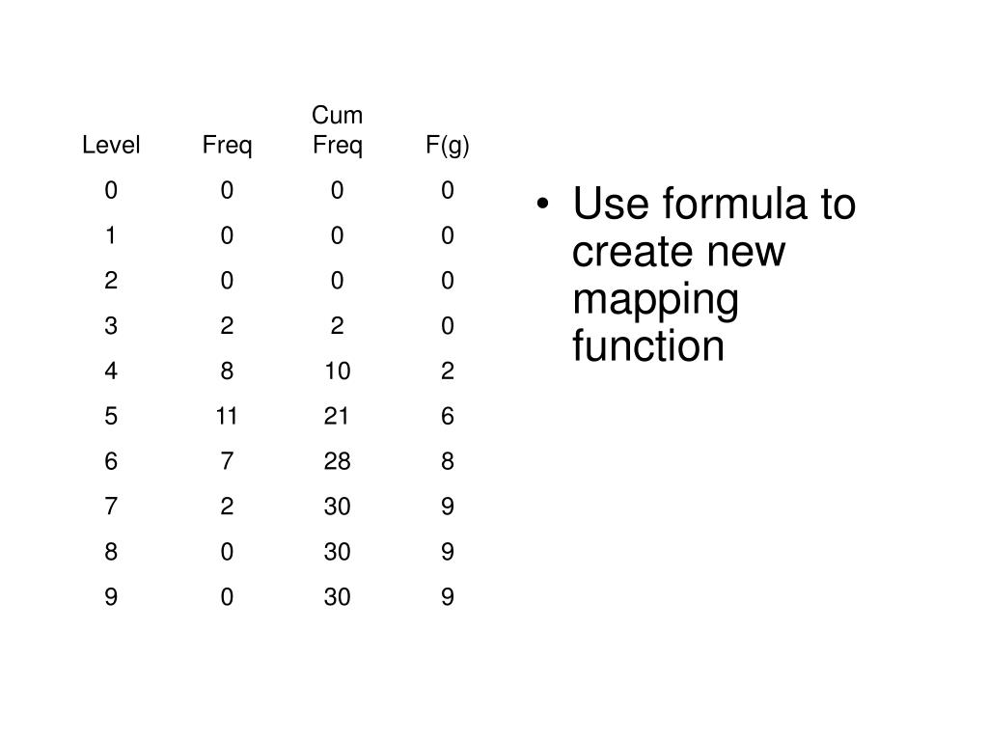Select the Freq column header

pyautogui.click(x=227, y=146)
